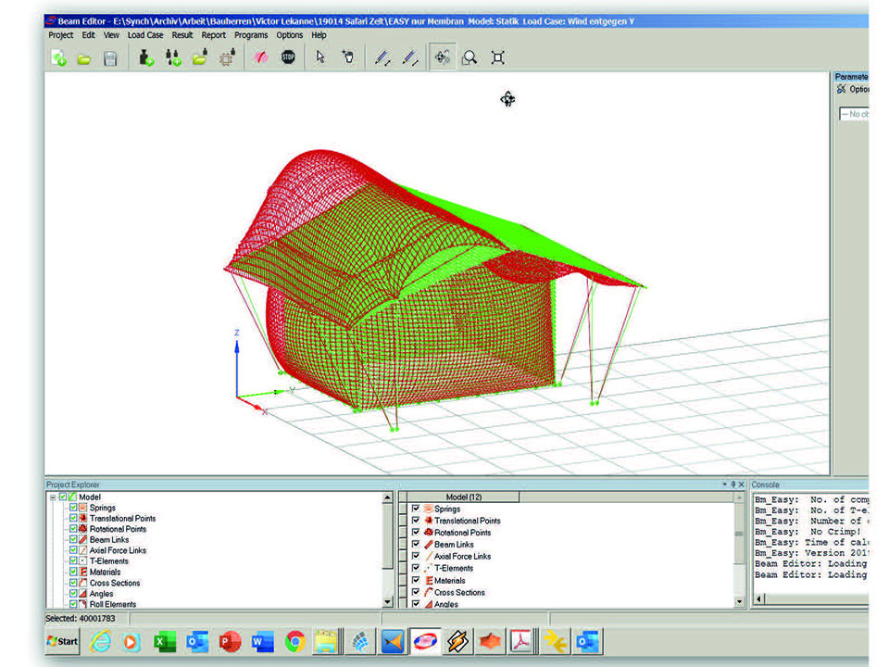Activate the magnifier zoom tool
This screenshot has width=889, height=667.
click(470, 58)
